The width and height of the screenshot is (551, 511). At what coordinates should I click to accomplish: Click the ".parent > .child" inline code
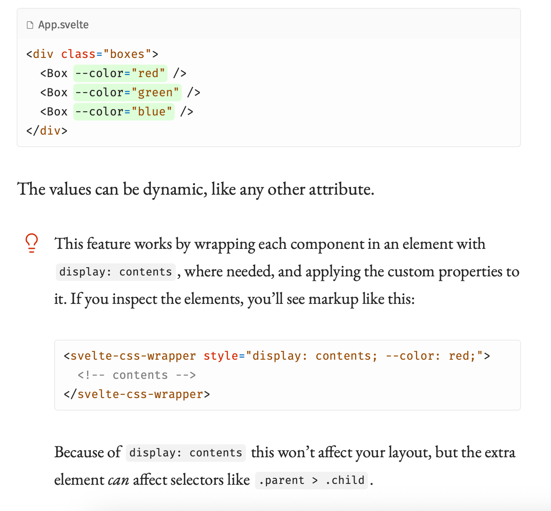[x=311, y=480]
